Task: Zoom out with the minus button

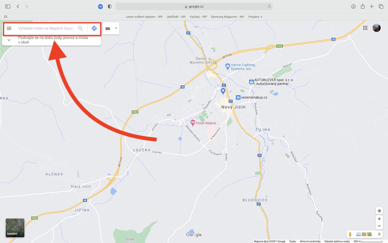Action: coord(379,226)
